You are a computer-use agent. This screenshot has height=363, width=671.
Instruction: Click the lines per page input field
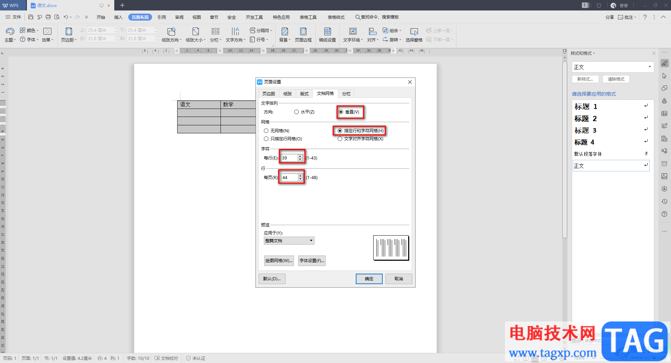click(289, 178)
